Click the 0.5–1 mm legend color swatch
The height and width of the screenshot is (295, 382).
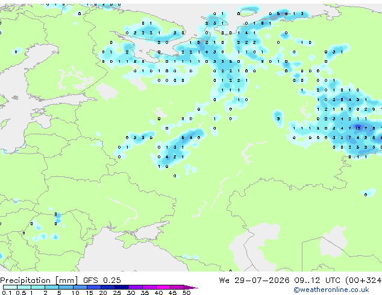click(x=24, y=287)
